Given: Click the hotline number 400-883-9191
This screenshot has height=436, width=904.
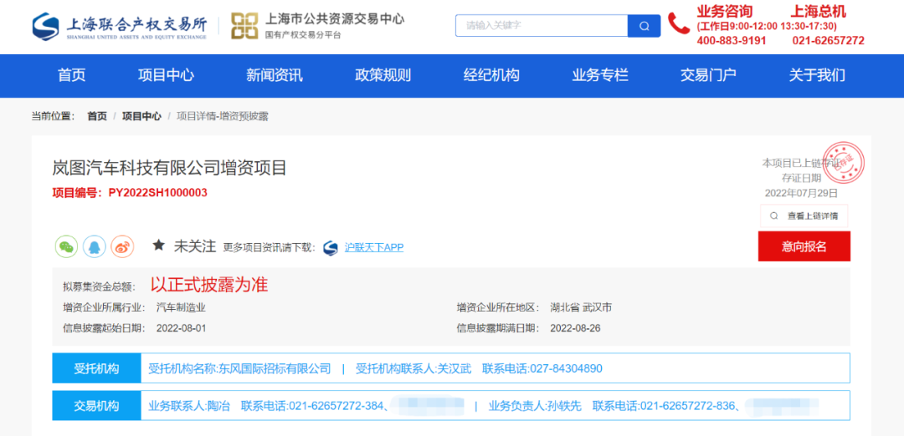Looking at the screenshot, I should point(732,41).
